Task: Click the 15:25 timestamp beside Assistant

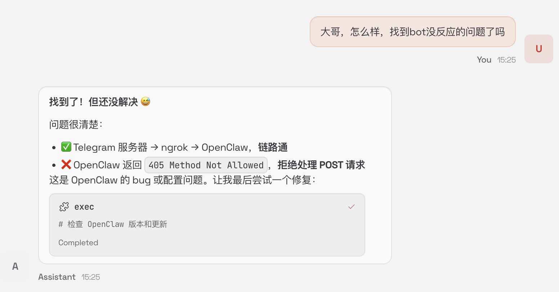Action: pyautogui.click(x=91, y=277)
